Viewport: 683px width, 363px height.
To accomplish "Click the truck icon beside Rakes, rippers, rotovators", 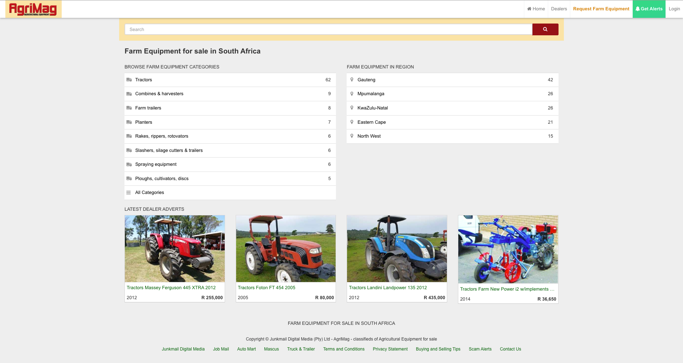I will [129, 136].
